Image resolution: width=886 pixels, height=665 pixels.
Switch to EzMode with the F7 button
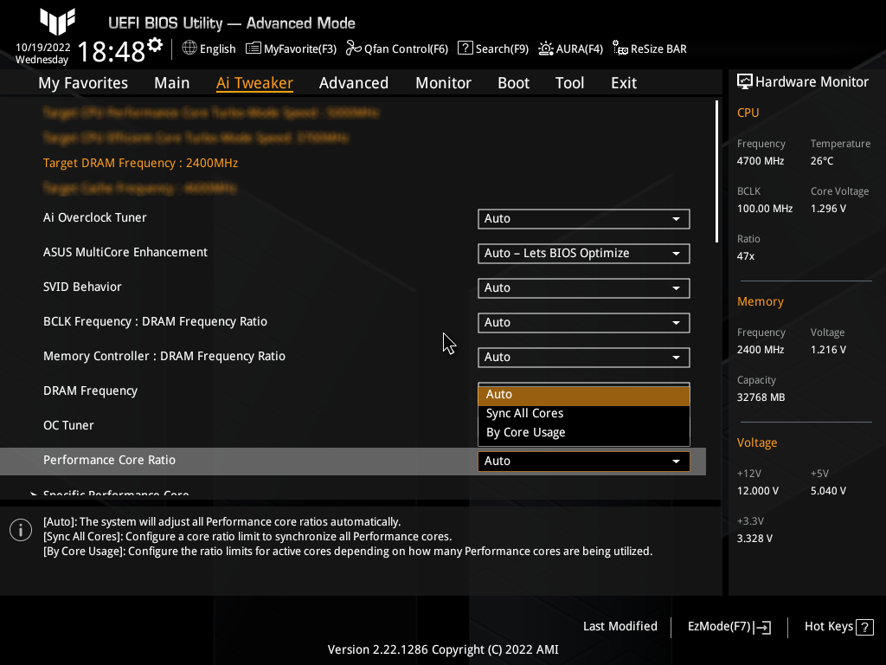(x=728, y=626)
